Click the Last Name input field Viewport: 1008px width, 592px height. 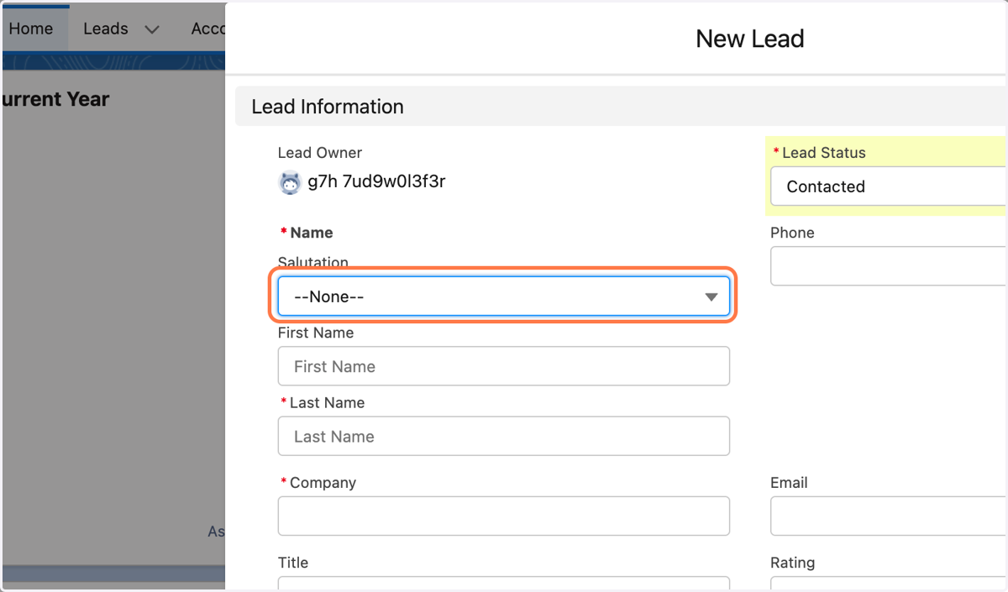coord(503,436)
